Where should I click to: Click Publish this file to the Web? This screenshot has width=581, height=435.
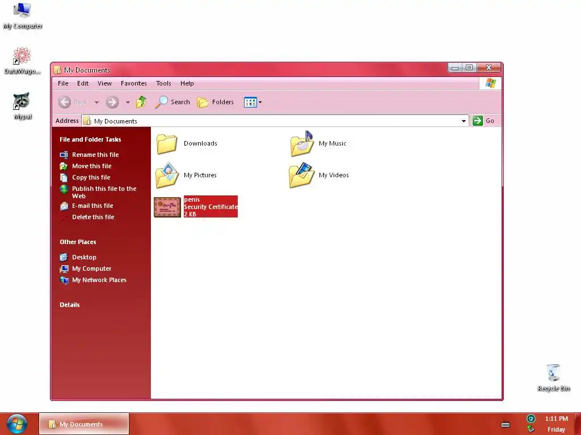104,193
